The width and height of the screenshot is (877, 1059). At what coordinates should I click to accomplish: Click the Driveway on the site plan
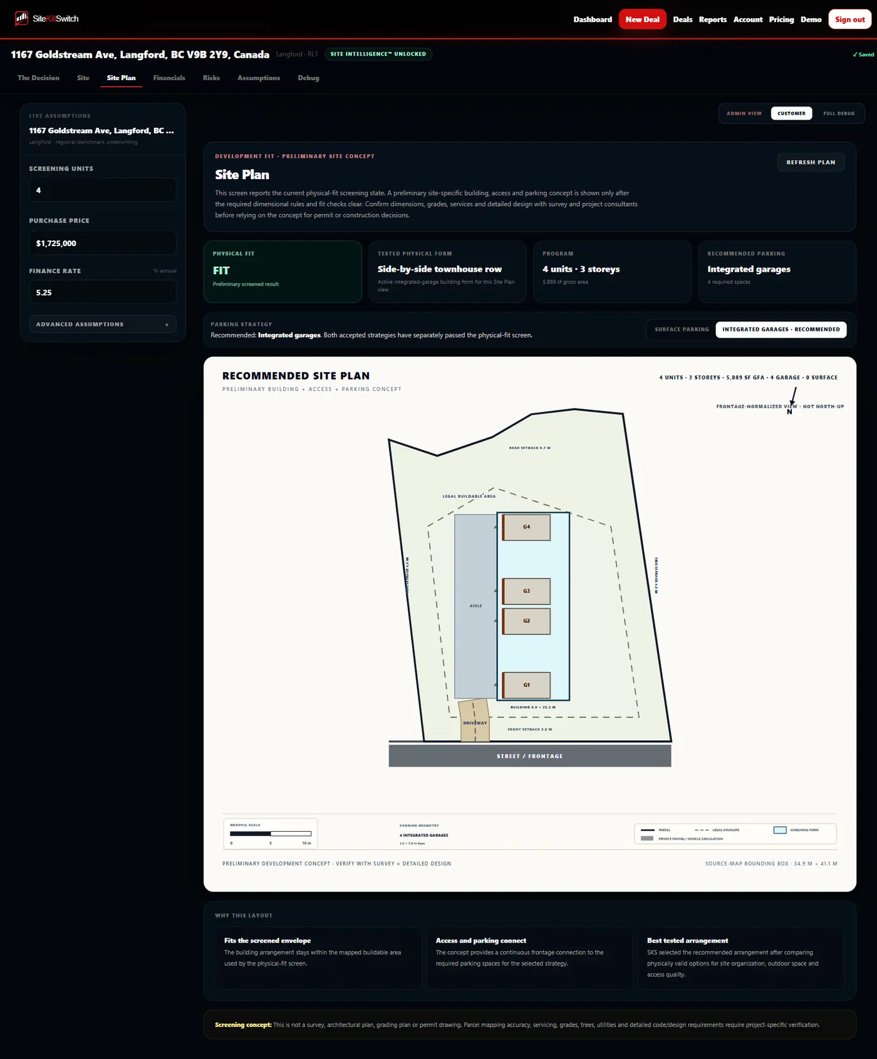[x=474, y=721]
